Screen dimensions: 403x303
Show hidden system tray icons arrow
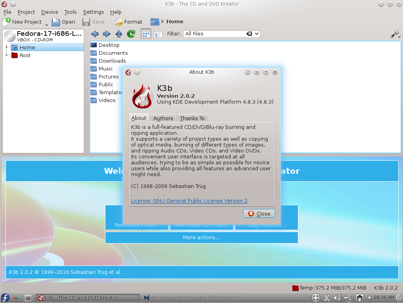pyautogui.click(x=369, y=297)
